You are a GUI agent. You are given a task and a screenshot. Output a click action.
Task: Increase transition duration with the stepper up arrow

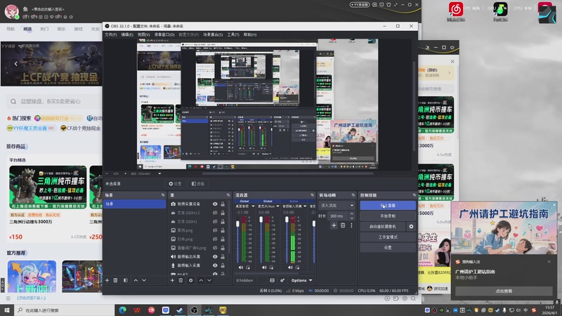(x=352, y=214)
